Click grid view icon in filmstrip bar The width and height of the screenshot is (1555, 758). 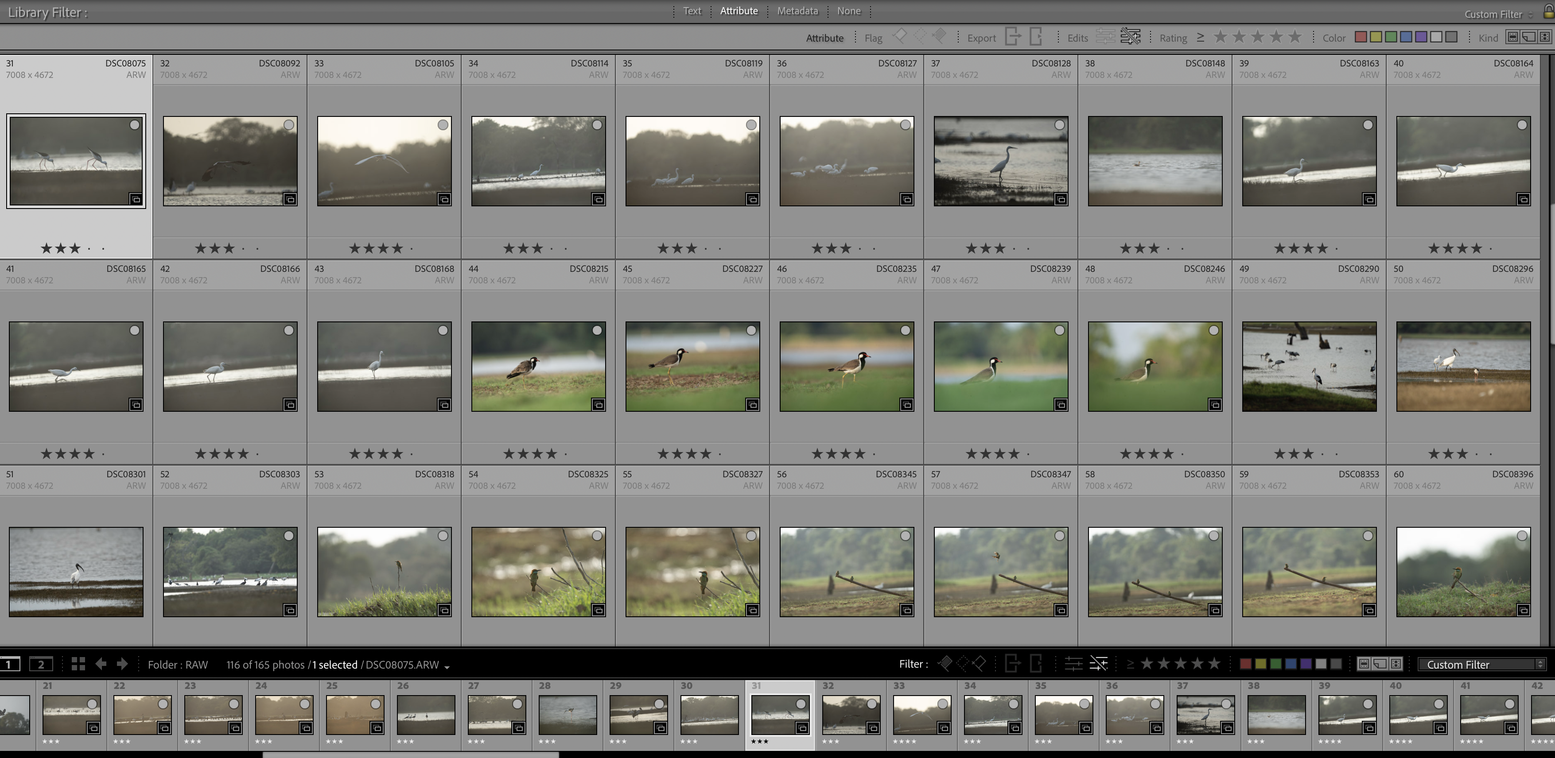click(78, 664)
